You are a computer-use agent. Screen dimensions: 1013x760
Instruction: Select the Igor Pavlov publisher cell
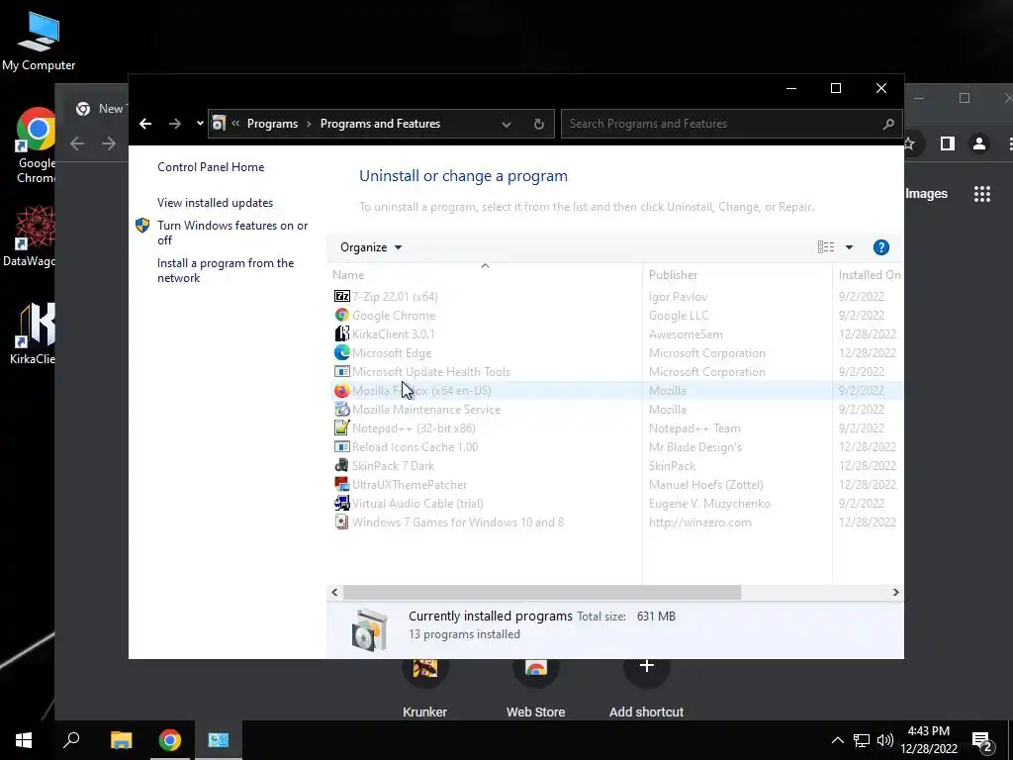678,296
